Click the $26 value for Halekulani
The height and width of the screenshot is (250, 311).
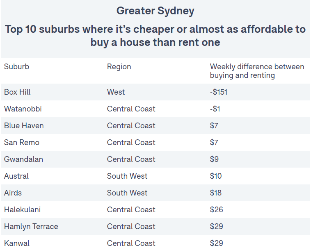[216, 210]
